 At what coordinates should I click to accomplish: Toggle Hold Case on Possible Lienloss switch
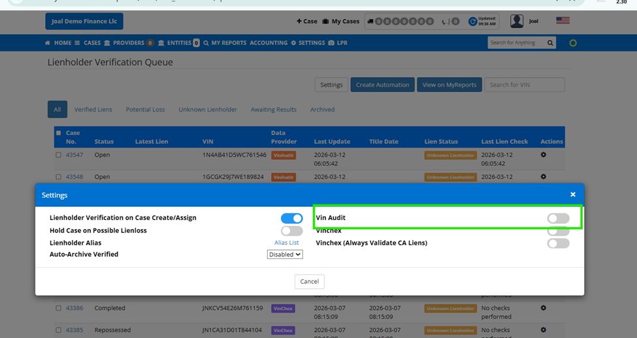(x=291, y=231)
